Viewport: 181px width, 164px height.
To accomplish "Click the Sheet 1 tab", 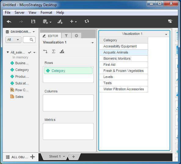I will 55,156.
